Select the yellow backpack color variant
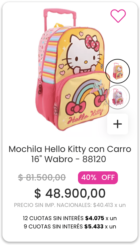 (118, 71)
